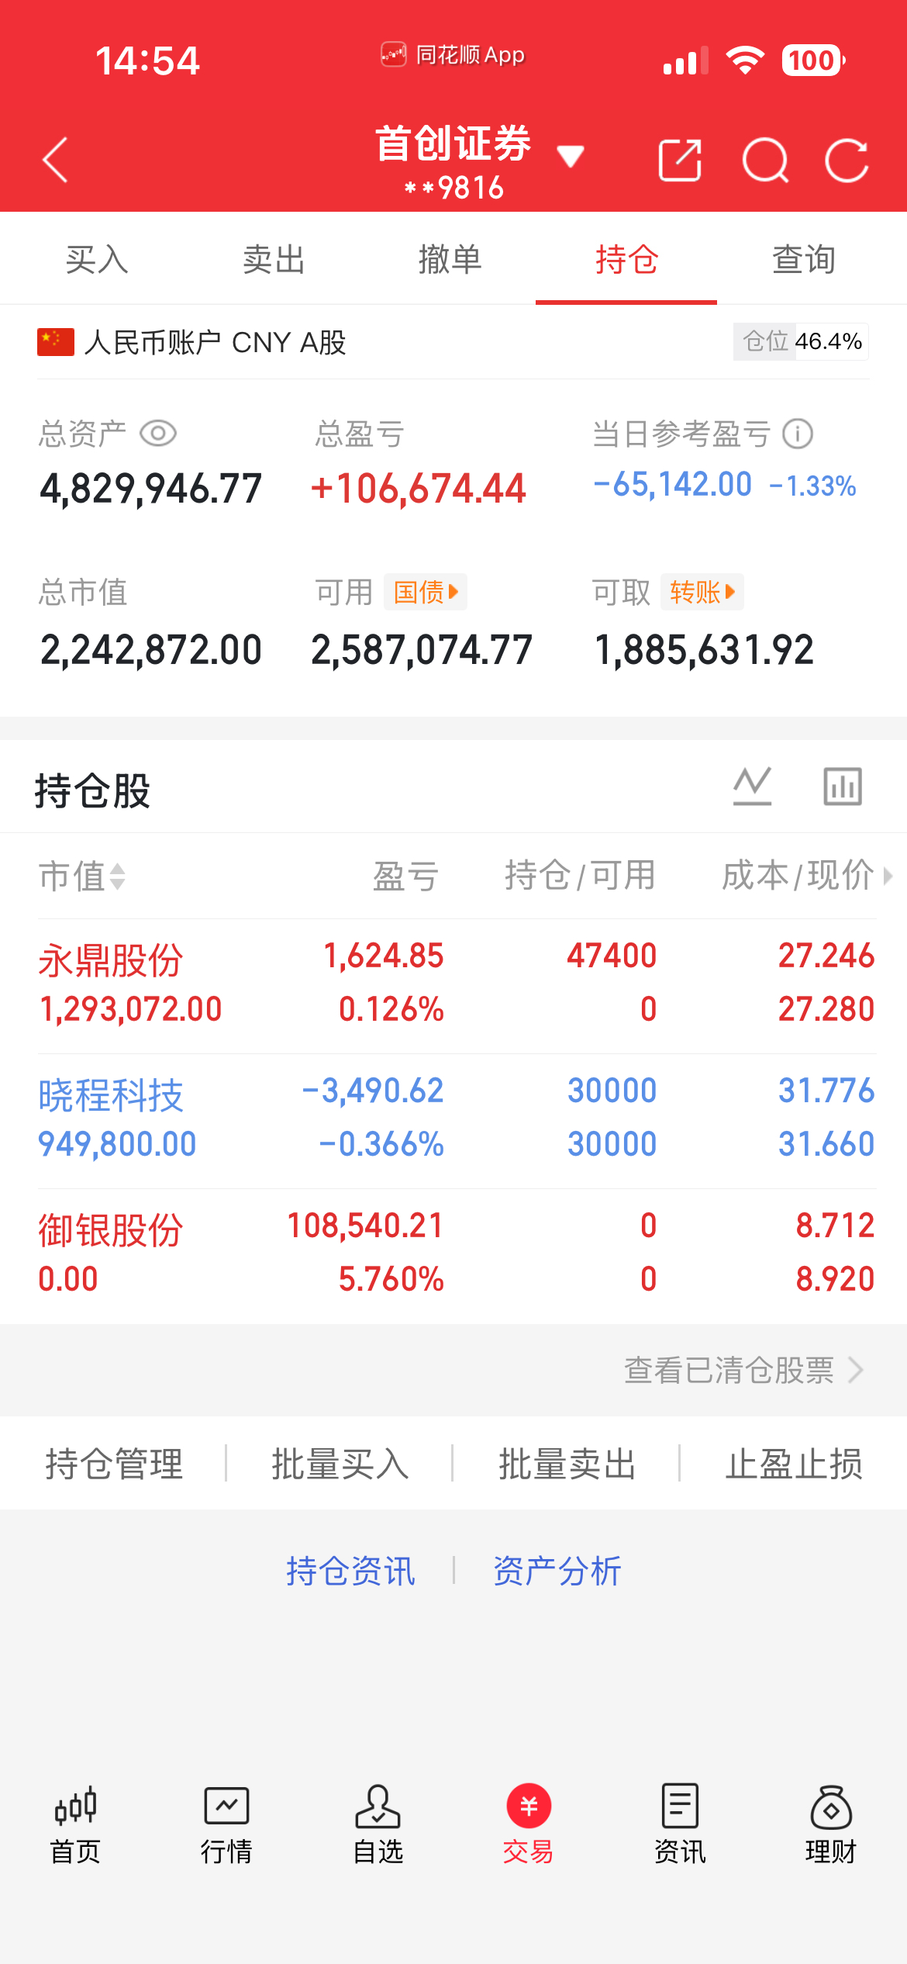Open 查看已清仓股票 link
Viewport: 907px width, 1964px height.
click(x=744, y=1371)
